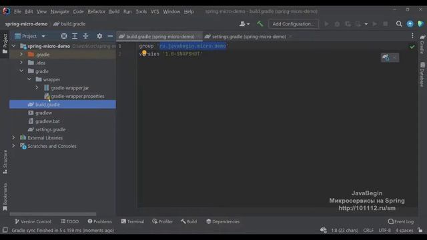427x240 pixels.
Task: Select gradle-wrapper.properties file
Action: pos(77,96)
